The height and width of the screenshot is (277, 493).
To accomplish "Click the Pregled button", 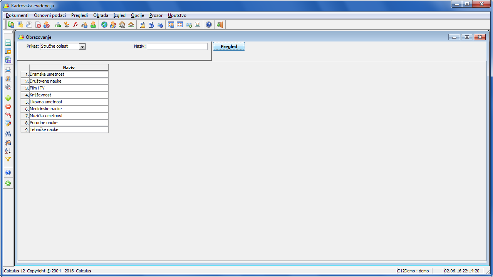I will (x=229, y=46).
